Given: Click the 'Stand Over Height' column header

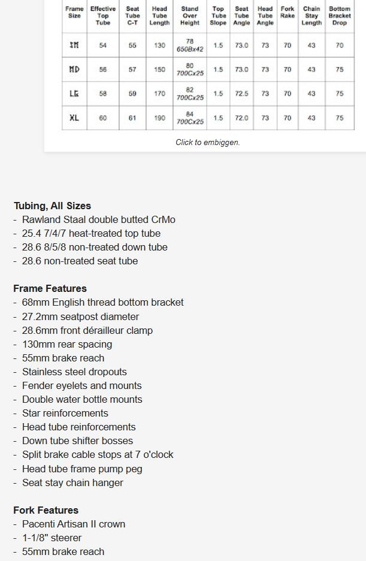Looking at the screenshot, I should [189, 16].
